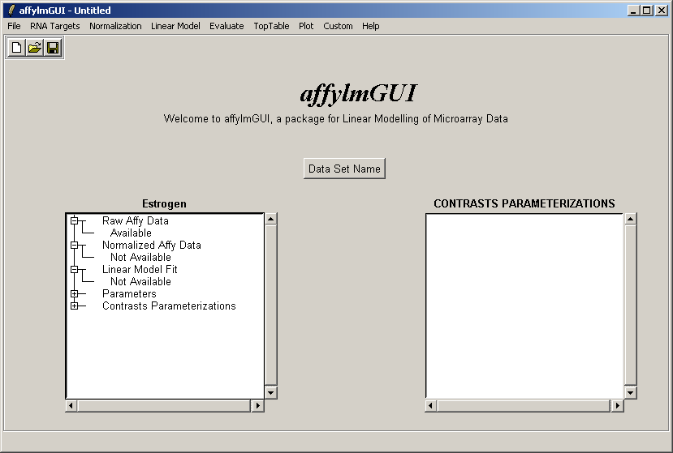The height and width of the screenshot is (453, 673).
Task: Collapse the Linear Model Fit node
Action: point(74,269)
